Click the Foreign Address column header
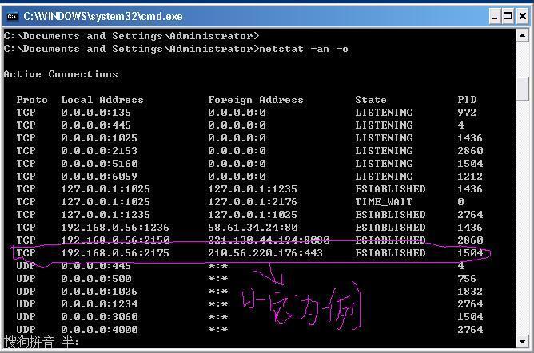 [x=255, y=100]
